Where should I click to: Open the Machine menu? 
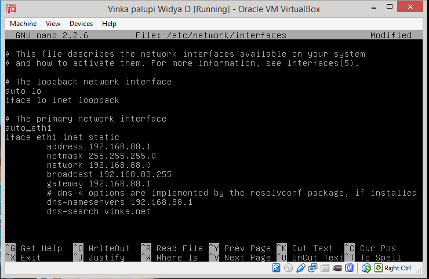[23, 24]
